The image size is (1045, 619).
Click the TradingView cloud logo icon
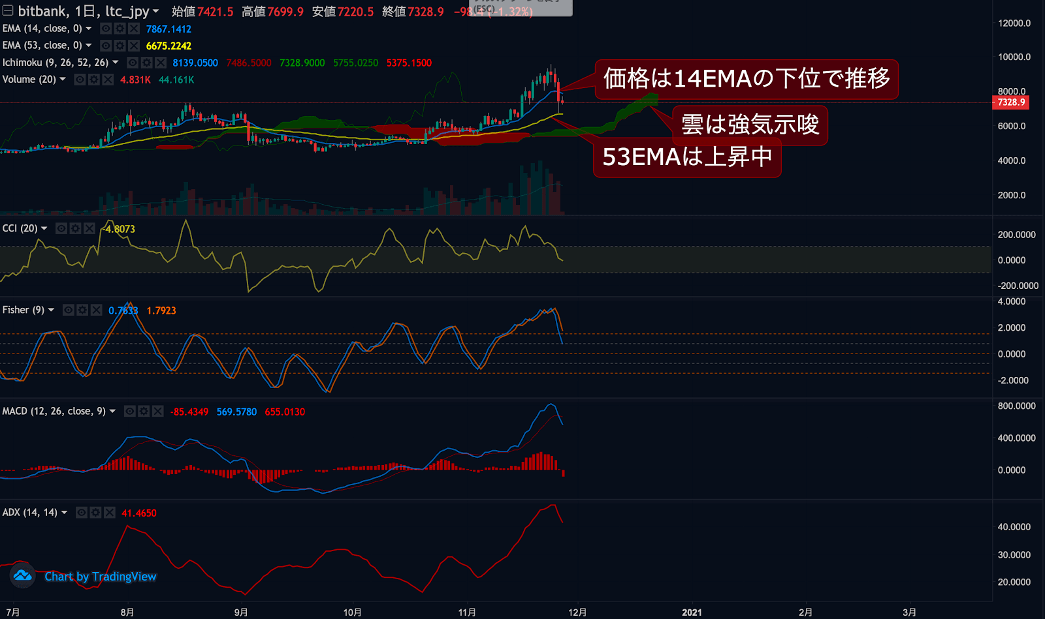click(x=23, y=575)
